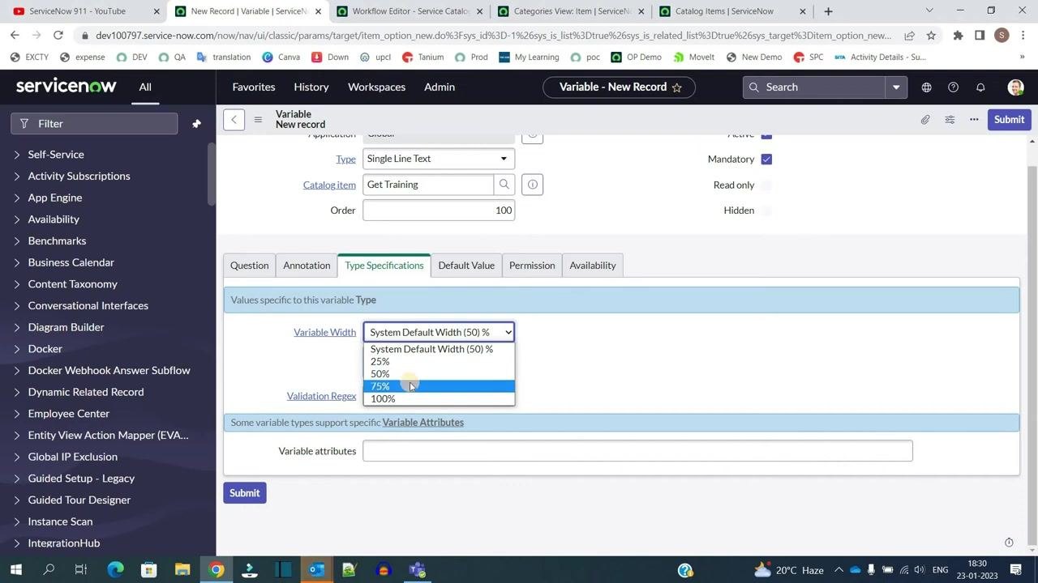Click the Order field showing 100

click(x=439, y=211)
